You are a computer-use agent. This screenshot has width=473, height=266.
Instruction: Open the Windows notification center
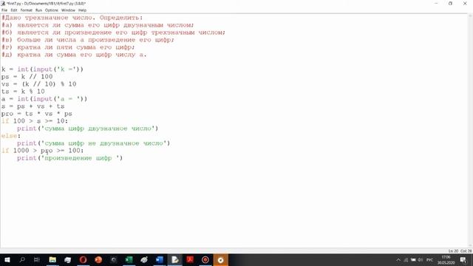tap(463, 259)
